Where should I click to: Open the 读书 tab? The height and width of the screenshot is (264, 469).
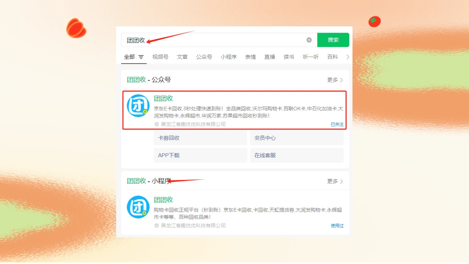289,57
